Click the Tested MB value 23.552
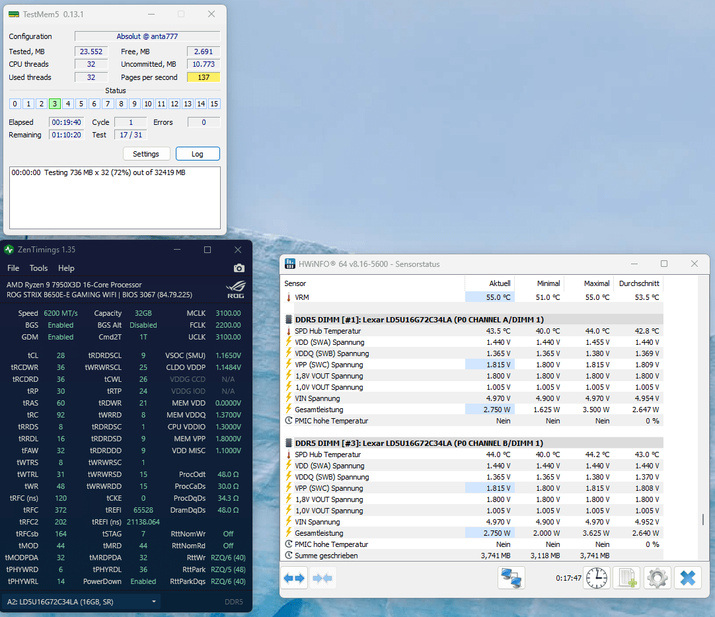 91,52
